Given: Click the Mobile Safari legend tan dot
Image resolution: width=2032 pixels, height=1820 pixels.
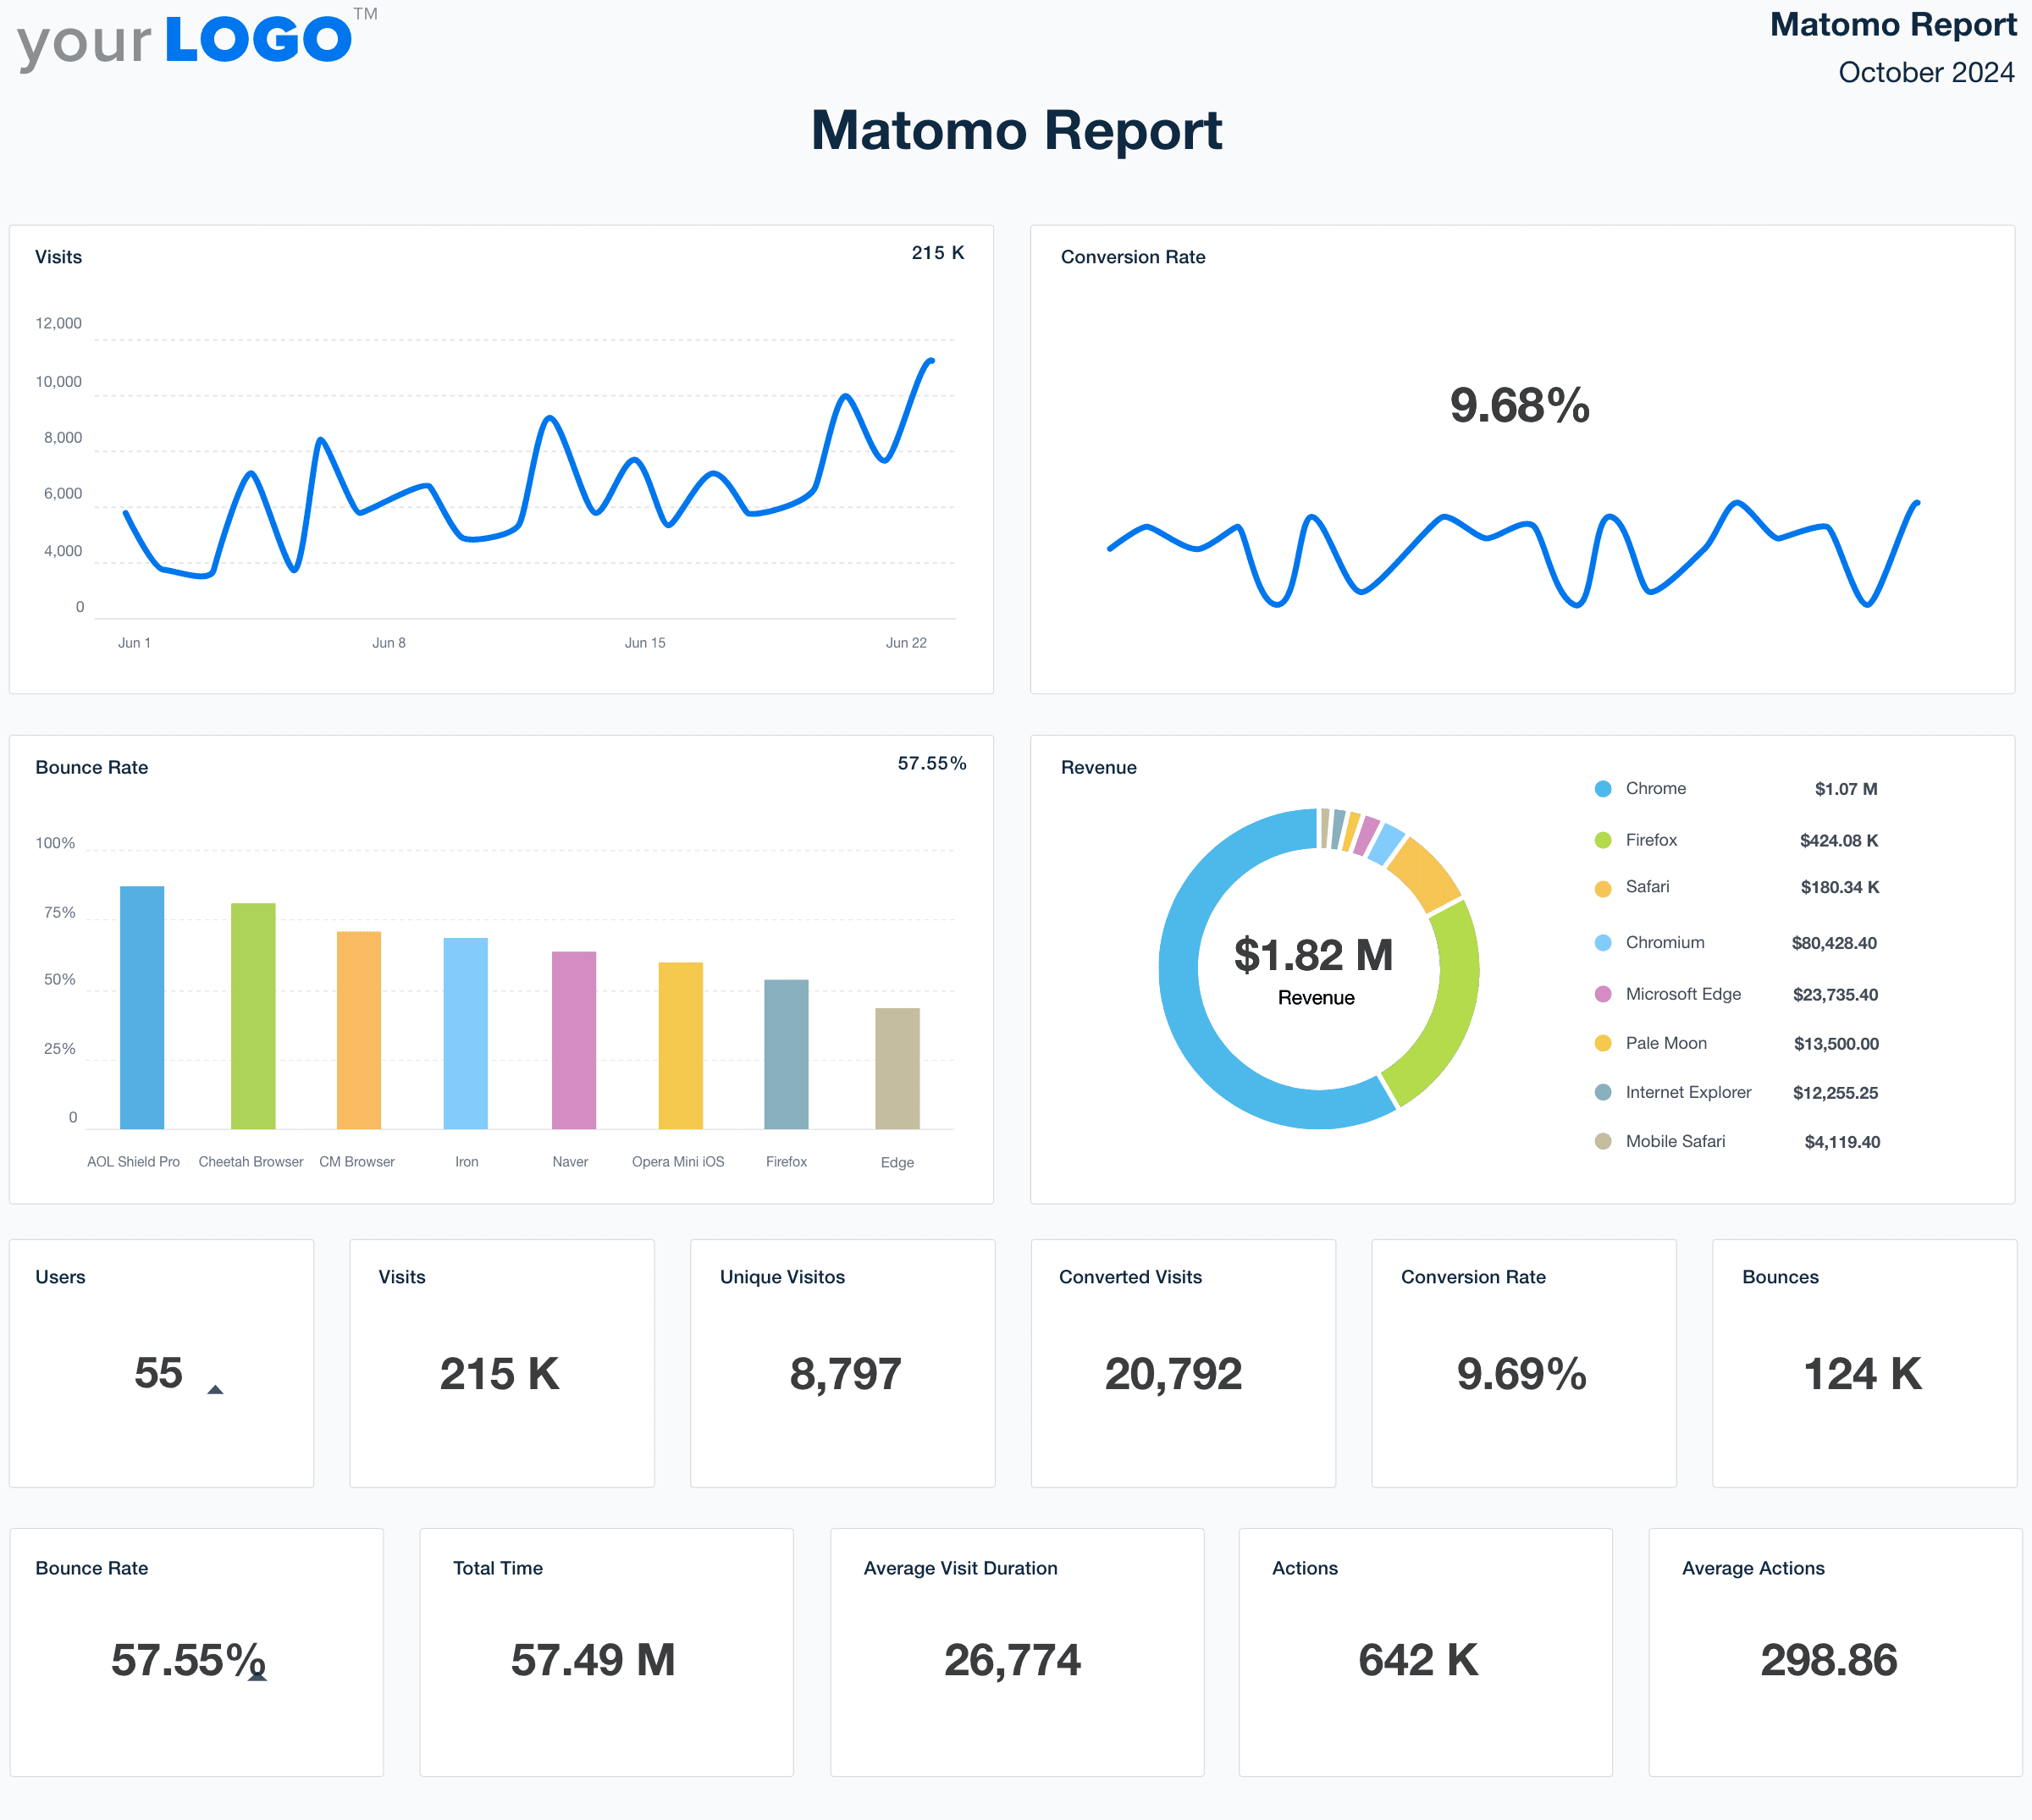Looking at the screenshot, I should point(1603,1141).
